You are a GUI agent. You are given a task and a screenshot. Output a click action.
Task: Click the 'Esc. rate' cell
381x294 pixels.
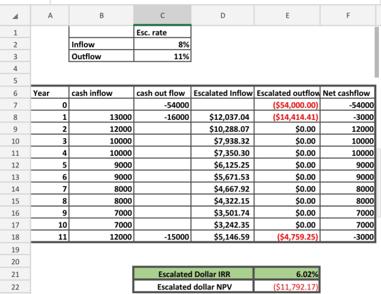(163, 32)
